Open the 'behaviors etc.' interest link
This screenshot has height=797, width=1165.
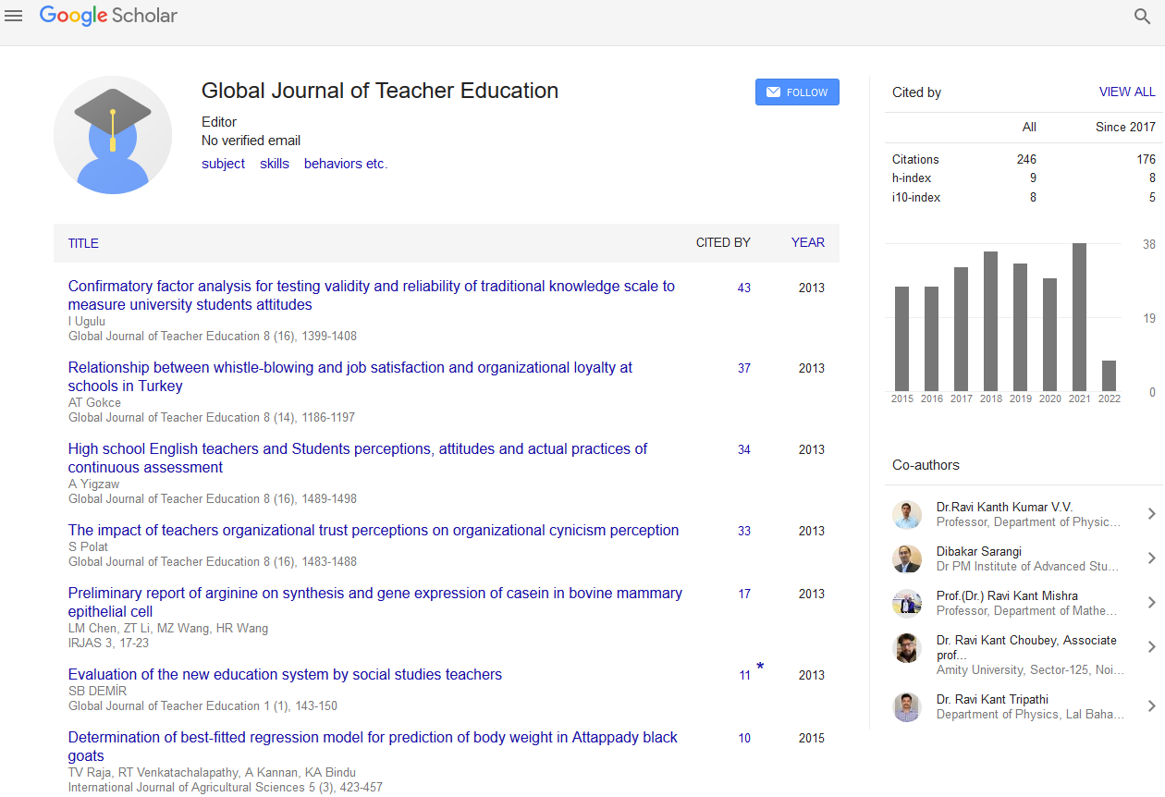(346, 164)
